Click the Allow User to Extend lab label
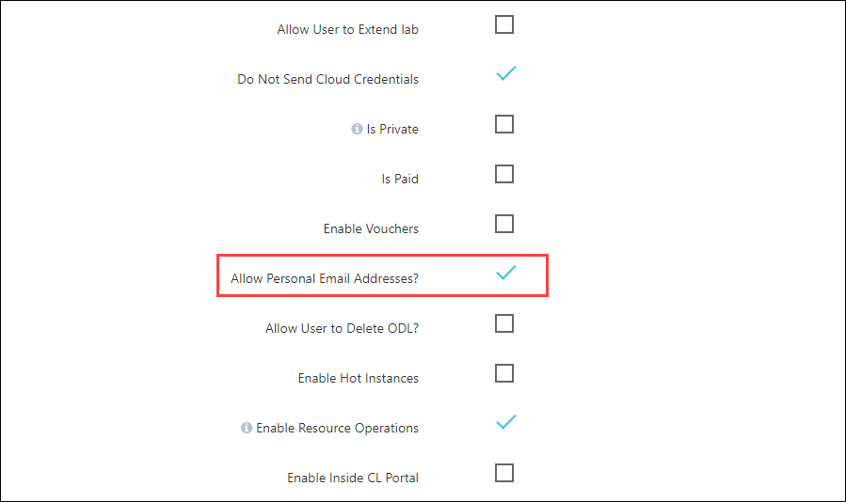 [x=347, y=30]
